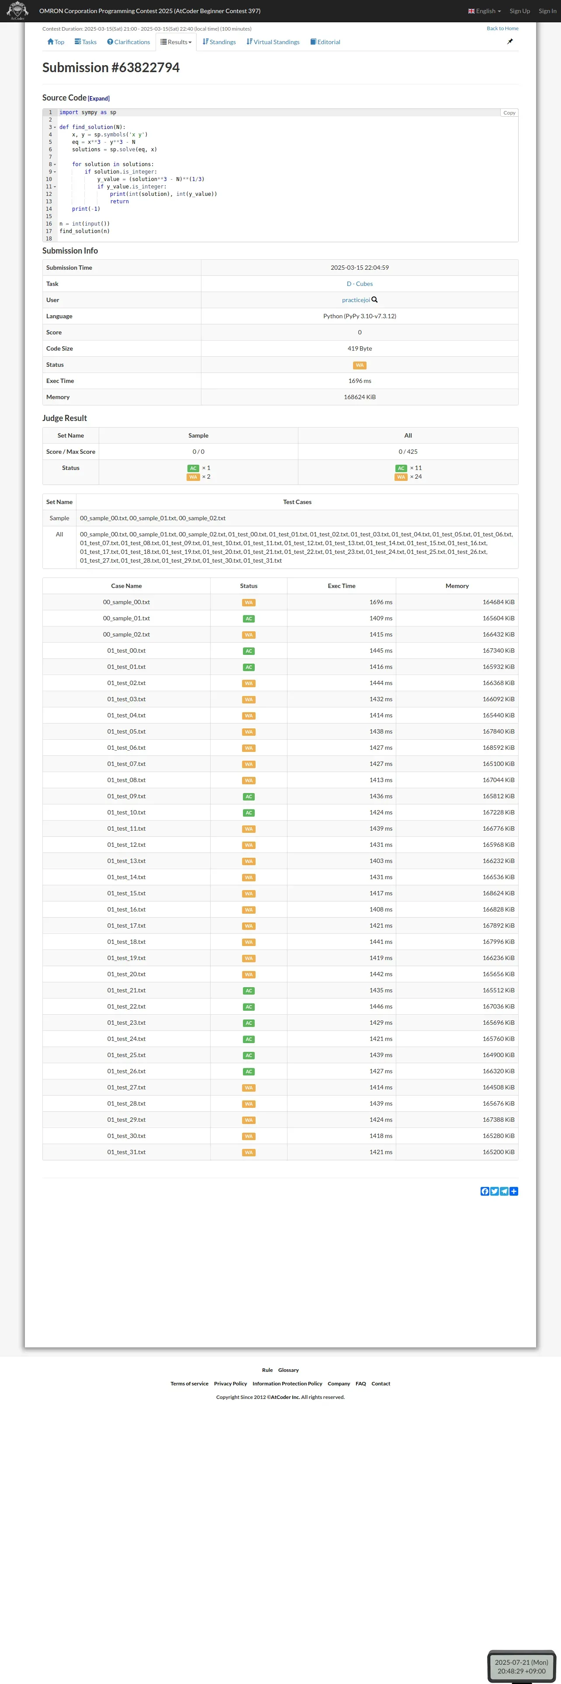The height and width of the screenshot is (1684, 561).
Task: Click the 168624 KiB value in Submission Info
Action: tap(360, 397)
